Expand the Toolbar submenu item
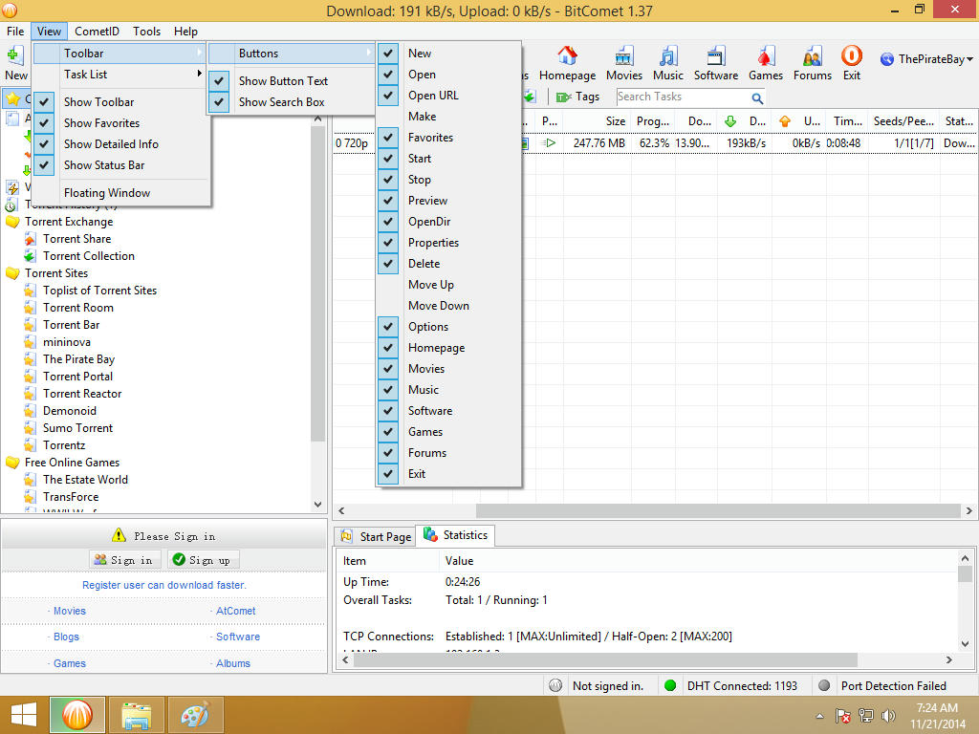979x734 pixels. [x=120, y=54]
